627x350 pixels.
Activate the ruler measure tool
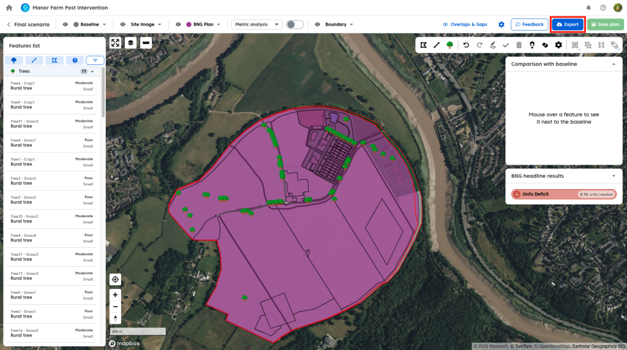coord(146,43)
